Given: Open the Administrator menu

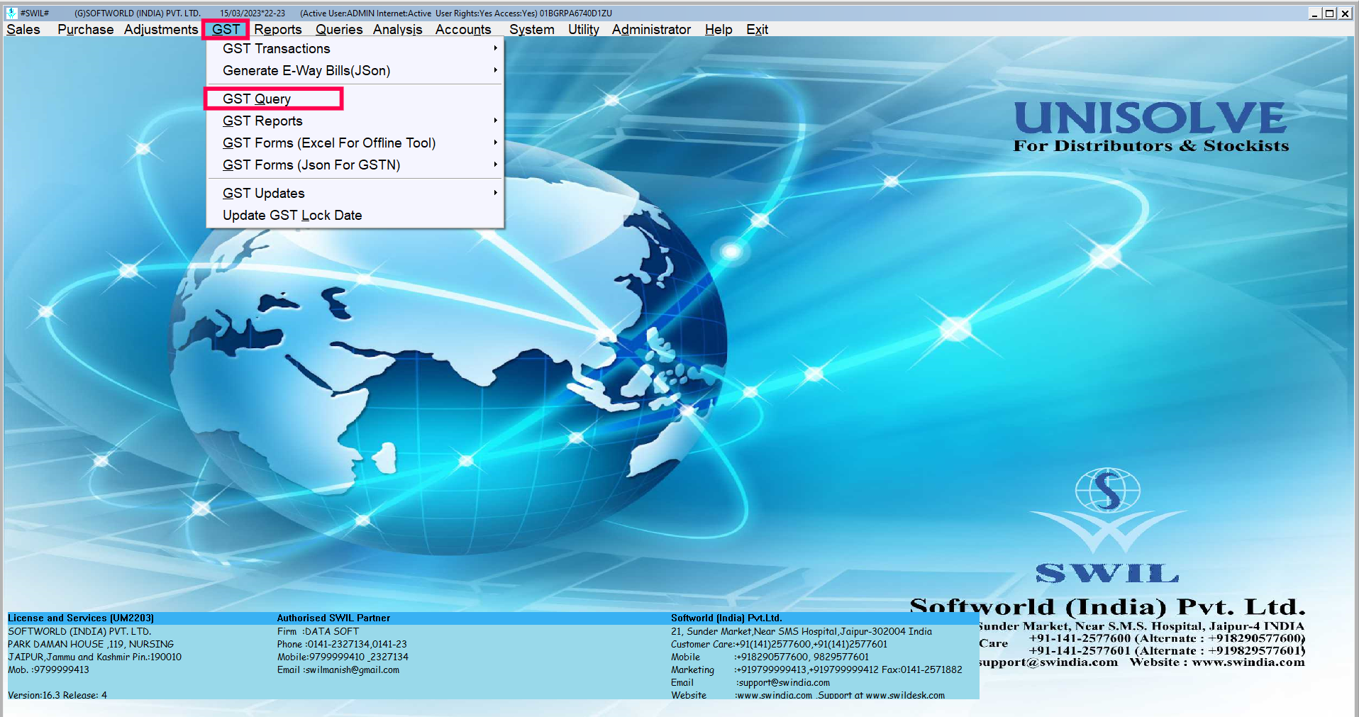Looking at the screenshot, I should (651, 29).
